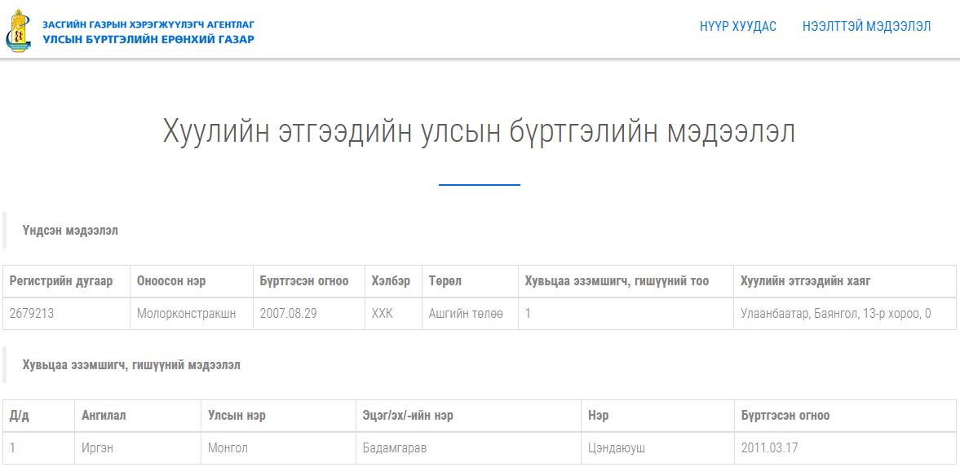Click the company name Молорконстракшн
Image resolution: width=960 pixels, height=467 pixels.
tap(186, 314)
